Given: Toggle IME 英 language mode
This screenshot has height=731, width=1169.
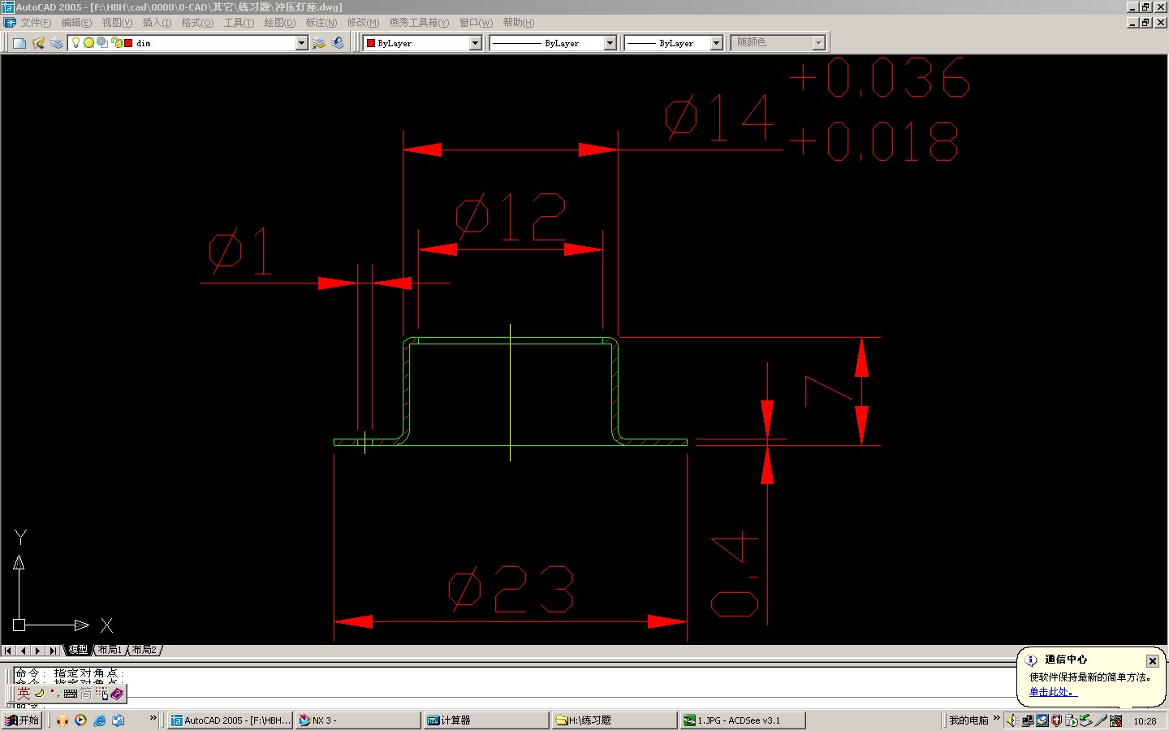Looking at the screenshot, I should coord(24,694).
